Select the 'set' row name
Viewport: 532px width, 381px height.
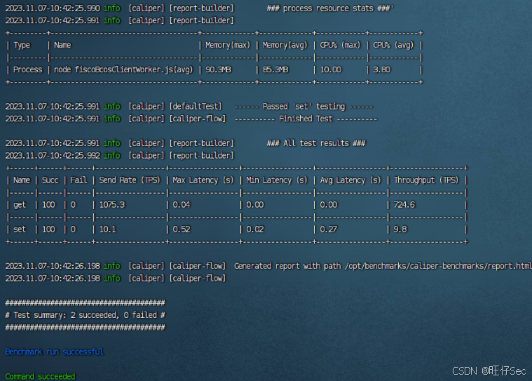coord(20,229)
